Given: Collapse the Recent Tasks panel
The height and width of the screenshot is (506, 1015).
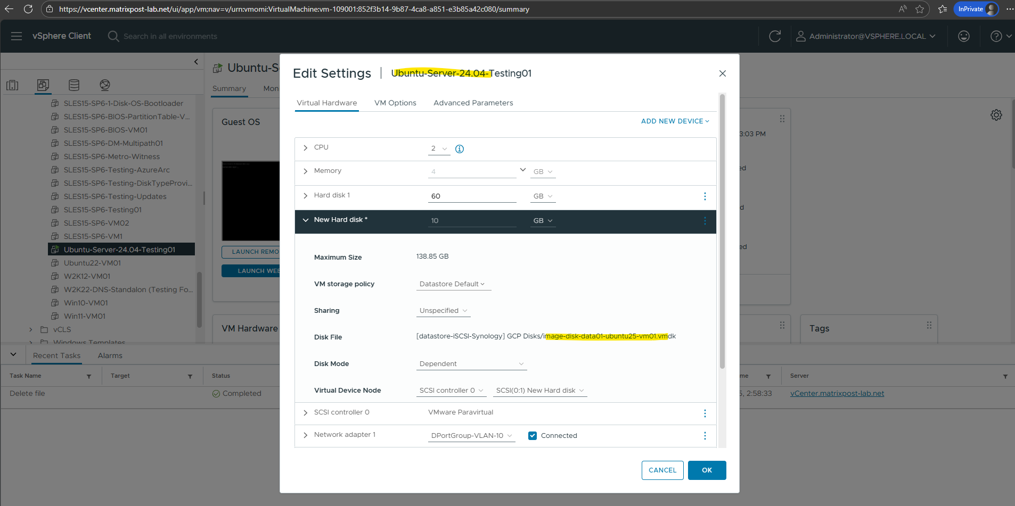Looking at the screenshot, I should click(x=13, y=354).
